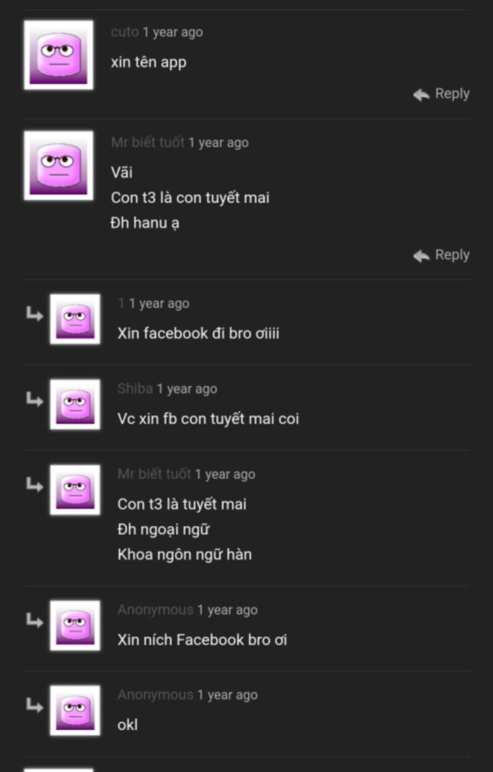The image size is (493, 772).
Task: Open 'Mr biết tuốt' username on top-level comment
Action: [148, 142]
